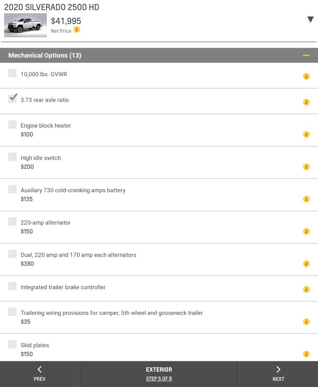Go to the PREV step

pyautogui.click(x=39, y=374)
